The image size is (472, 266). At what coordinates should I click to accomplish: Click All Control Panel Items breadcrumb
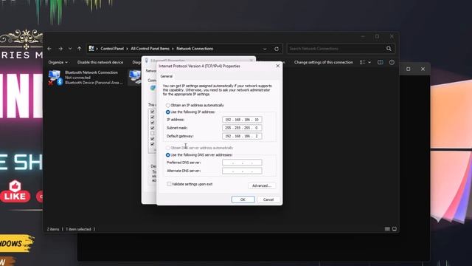tap(150, 49)
